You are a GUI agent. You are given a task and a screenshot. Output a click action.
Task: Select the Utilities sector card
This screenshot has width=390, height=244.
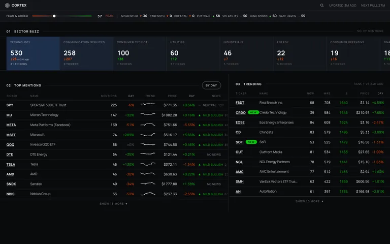point(193,53)
